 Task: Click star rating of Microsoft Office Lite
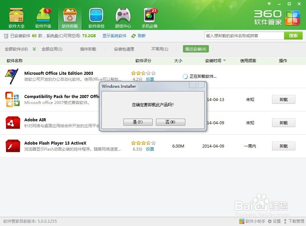pos(143,73)
